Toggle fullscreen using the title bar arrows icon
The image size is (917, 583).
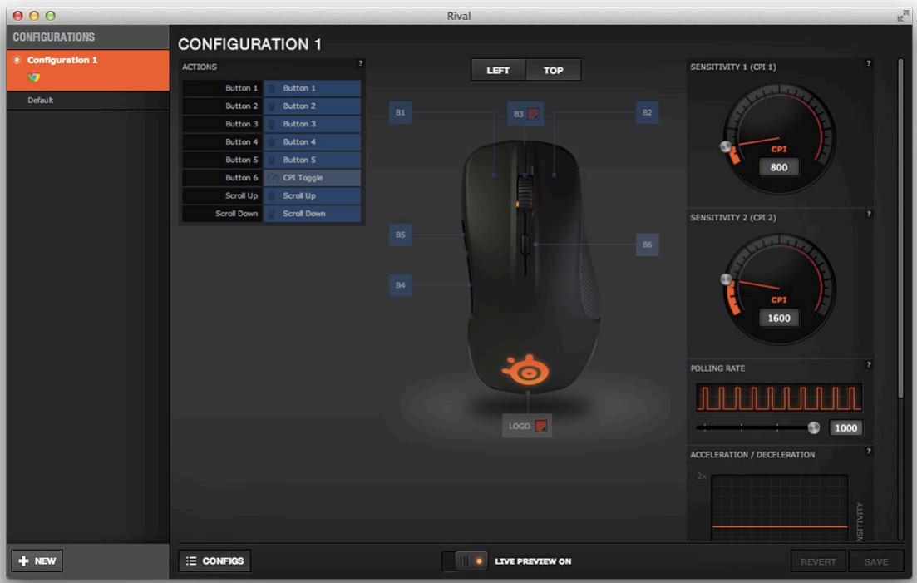click(x=903, y=16)
